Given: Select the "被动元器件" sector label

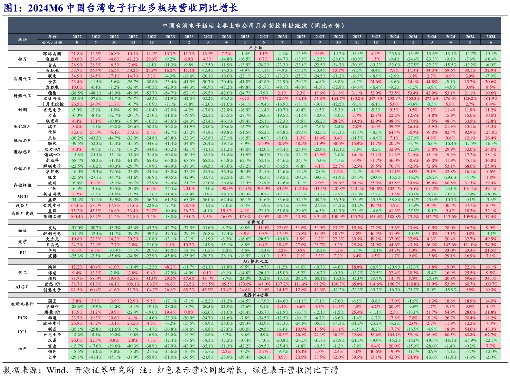Looking at the screenshot, I should [x=23, y=304].
